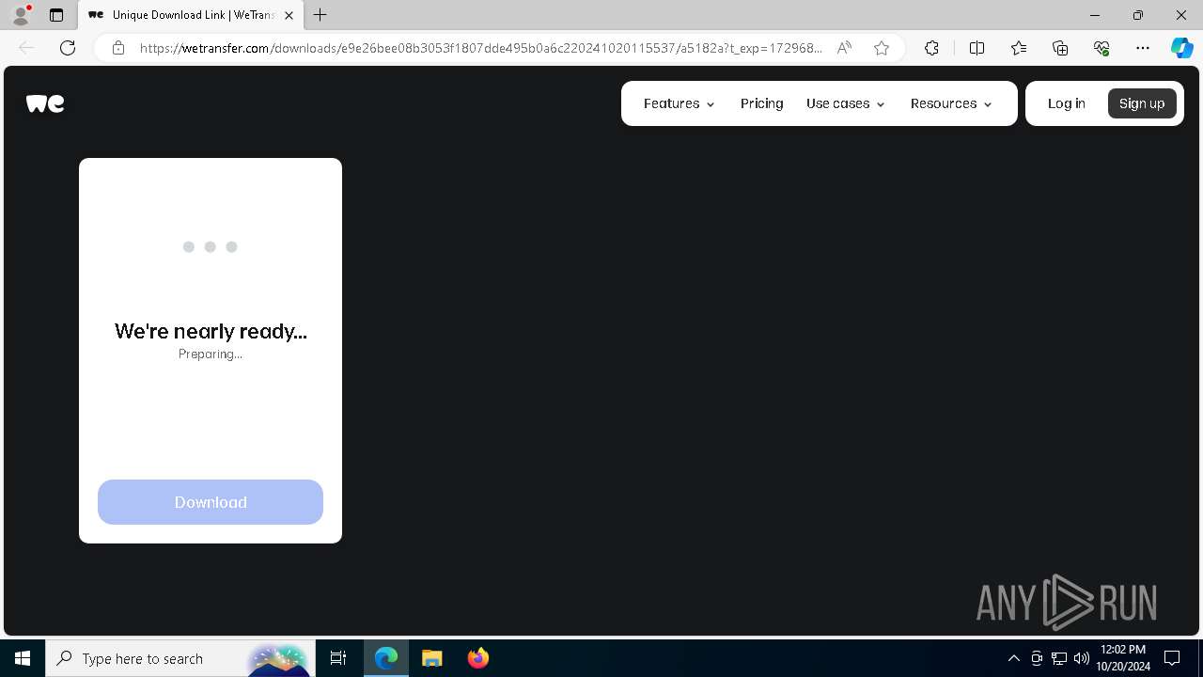Open tab actions menu icon
Image resolution: width=1203 pixels, height=677 pixels.
(x=56, y=15)
